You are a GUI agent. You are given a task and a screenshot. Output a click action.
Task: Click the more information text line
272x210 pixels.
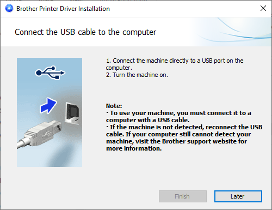point(134,148)
